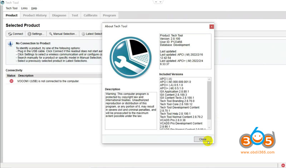Click the Manual Selection magnifier icon
286x168 pixels.
tap(51, 34)
